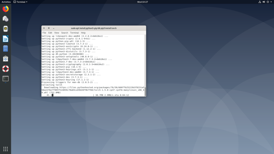The width and height of the screenshot is (274, 154).
Task: Click the "Setting up python3-distutils" line
Action: (68, 52)
